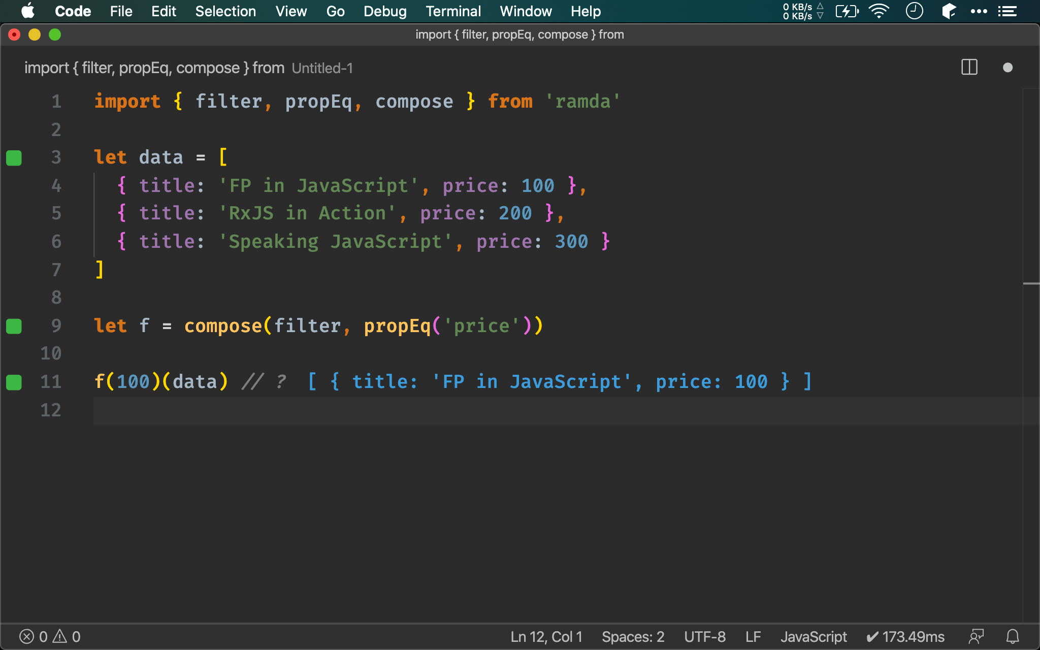This screenshot has height=650, width=1040.
Task: Place cursor on empty line 12
Action: [x=558, y=410]
